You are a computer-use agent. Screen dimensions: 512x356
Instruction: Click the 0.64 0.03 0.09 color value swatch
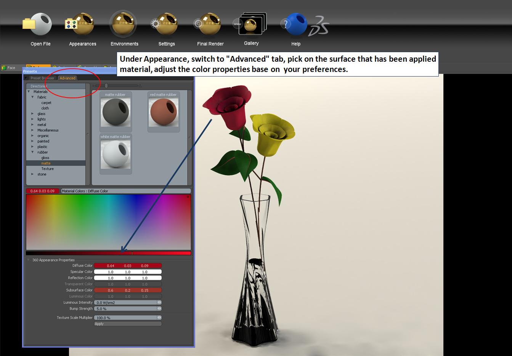43,191
